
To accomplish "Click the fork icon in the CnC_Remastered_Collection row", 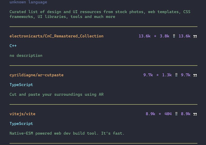I will pyautogui.click(x=174, y=36).
